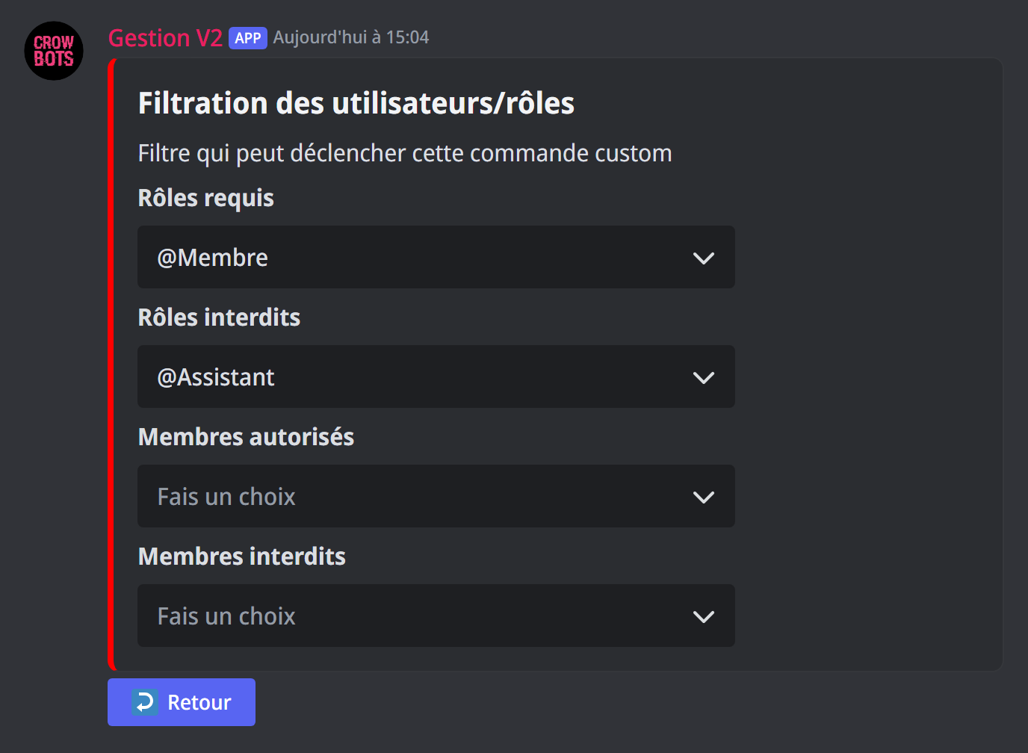Click the return arrow icon on Retour
Image resolution: width=1028 pixels, height=753 pixels.
click(145, 702)
